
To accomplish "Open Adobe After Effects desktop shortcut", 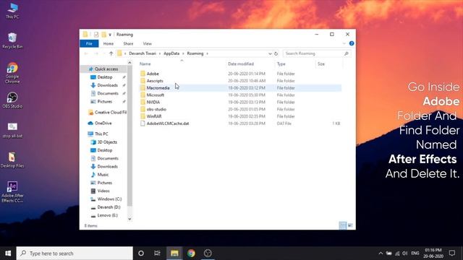I will coord(12,192).
